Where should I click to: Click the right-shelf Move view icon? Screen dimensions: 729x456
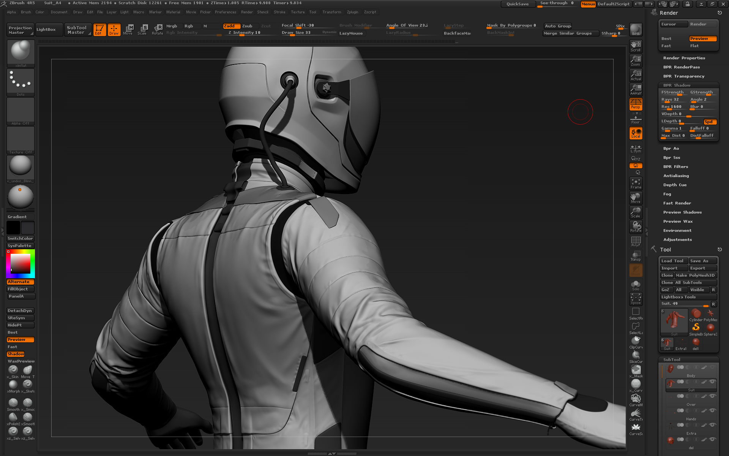636,198
